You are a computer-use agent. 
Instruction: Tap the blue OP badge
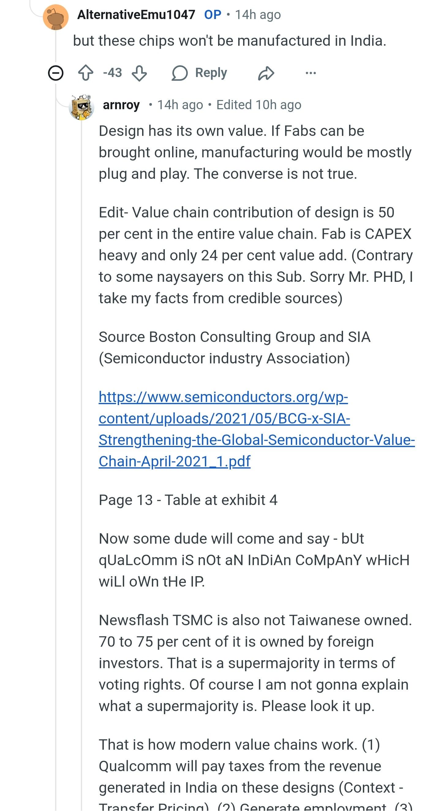(213, 14)
